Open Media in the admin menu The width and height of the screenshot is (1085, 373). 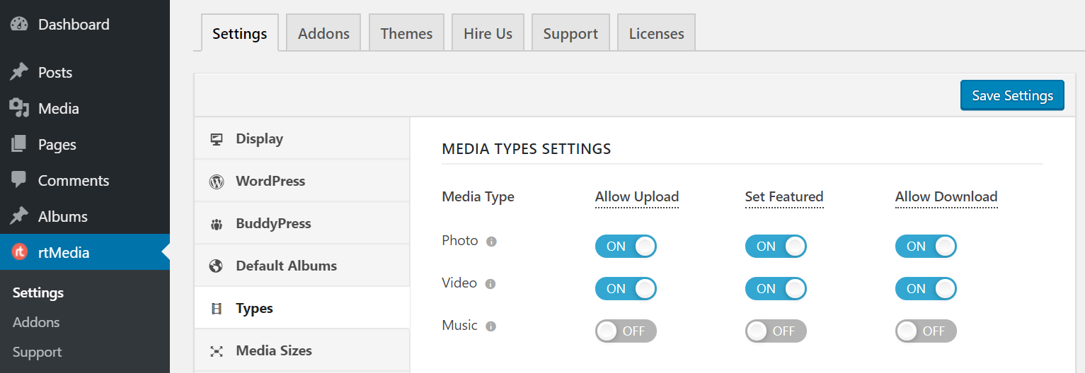pyautogui.click(x=85, y=108)
